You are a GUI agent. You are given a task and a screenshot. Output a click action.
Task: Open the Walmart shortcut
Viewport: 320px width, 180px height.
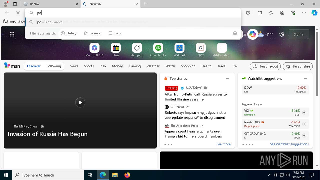179,50
